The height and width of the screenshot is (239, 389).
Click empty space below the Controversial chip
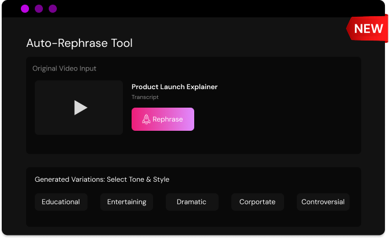[x=323, y=219]
